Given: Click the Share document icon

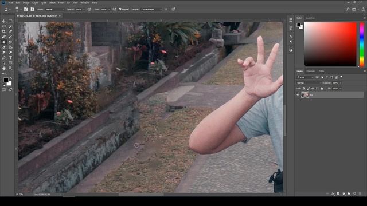Looking at the screenshot, I should 363,9.
